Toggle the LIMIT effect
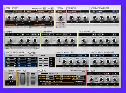 (x=115, y=74)
